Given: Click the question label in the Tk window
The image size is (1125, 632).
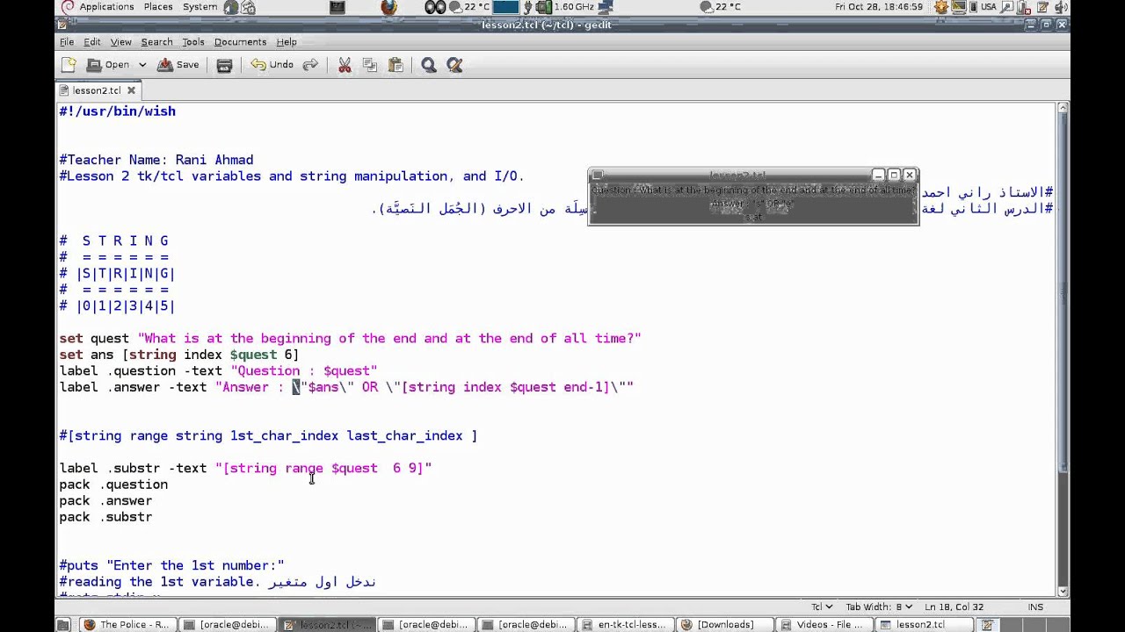Looking at the screenshot, I should [753, 190].
